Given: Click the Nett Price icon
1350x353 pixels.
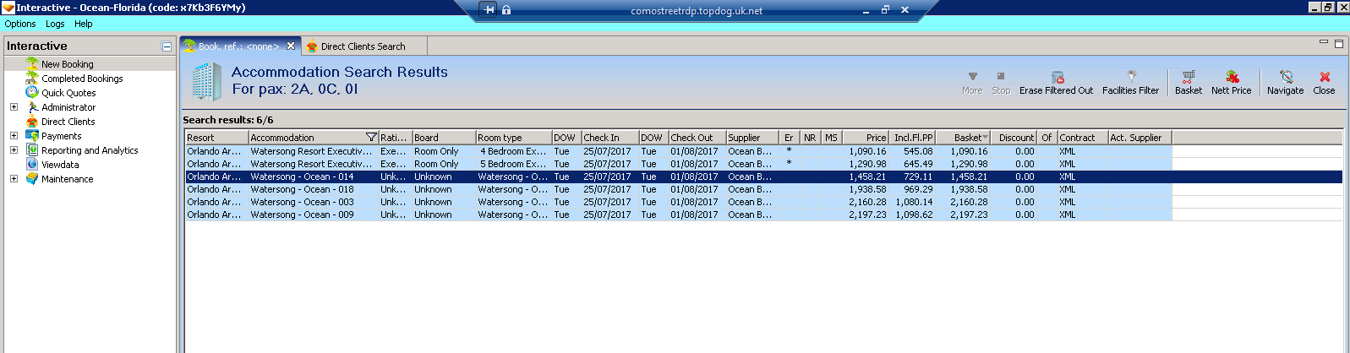Looking at the screenshot, I should (x=1232, y=76).
